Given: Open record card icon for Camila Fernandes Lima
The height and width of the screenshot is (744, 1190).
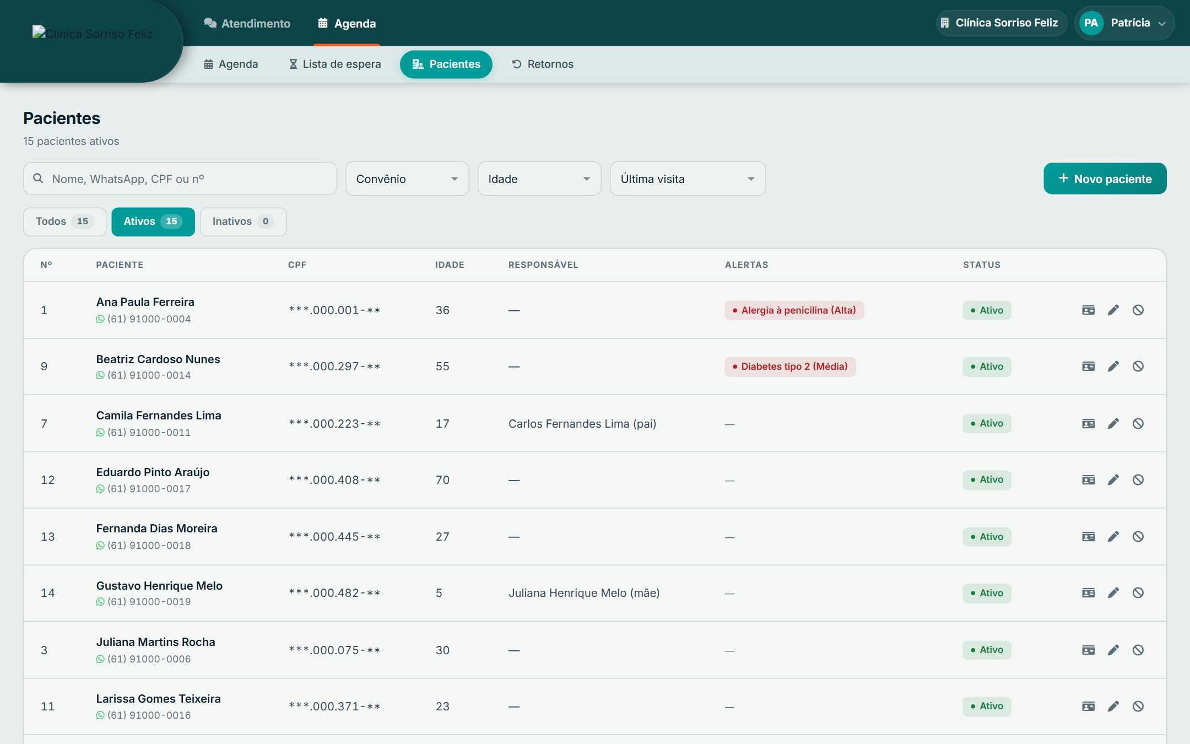Looking at the screenshot, I should [x=1088, y=423].
